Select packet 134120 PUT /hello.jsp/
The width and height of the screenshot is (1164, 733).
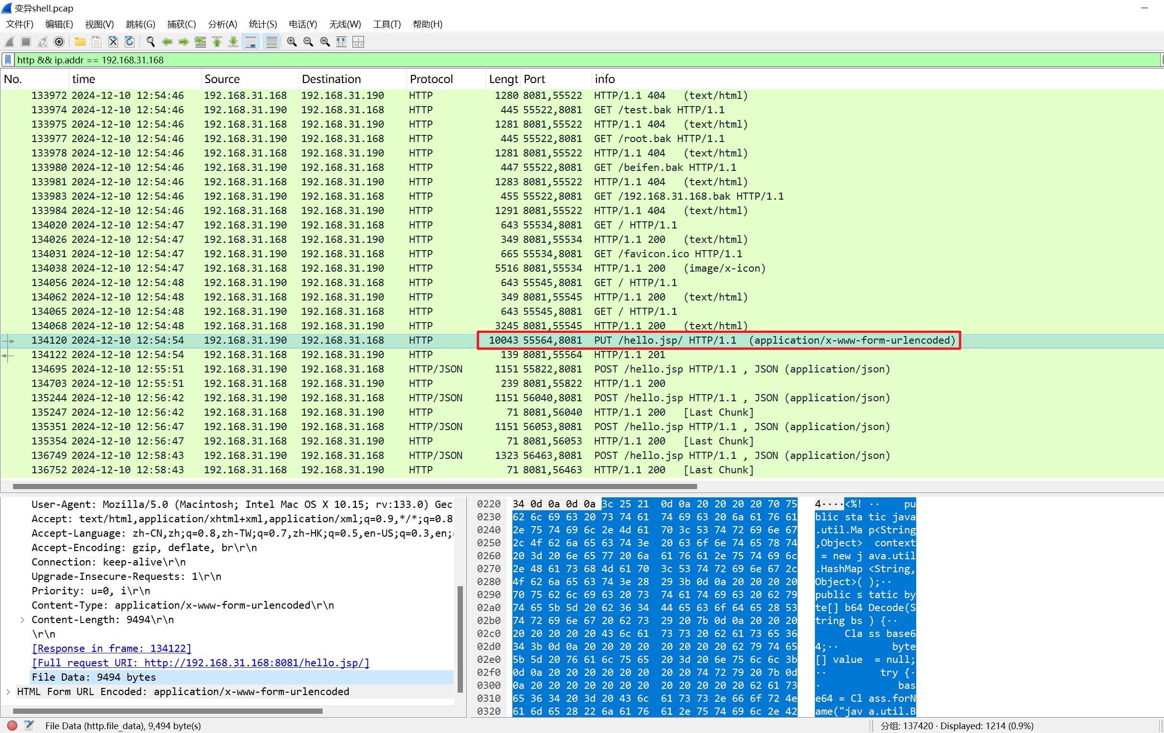coord(582,340)
